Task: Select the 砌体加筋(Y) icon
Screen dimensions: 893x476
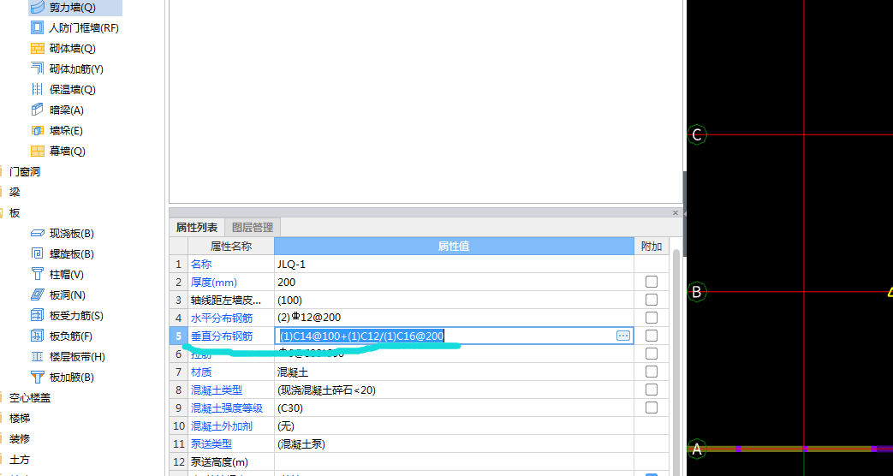Action: pyautogui.click(x=37, y=68)
